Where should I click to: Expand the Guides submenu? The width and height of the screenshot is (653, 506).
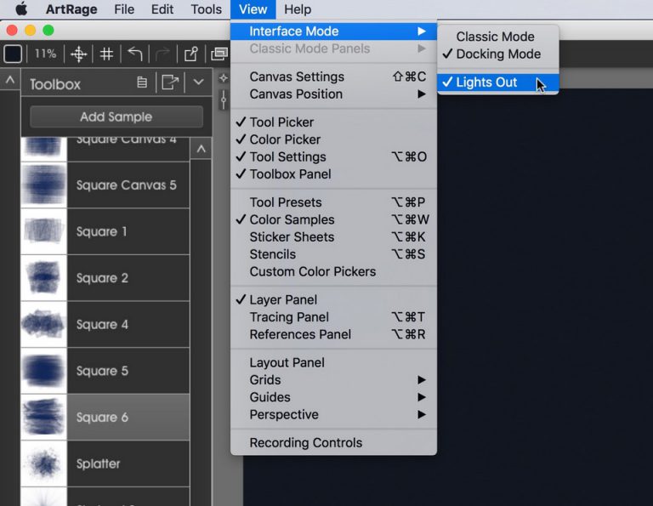[x=333, y=397]
